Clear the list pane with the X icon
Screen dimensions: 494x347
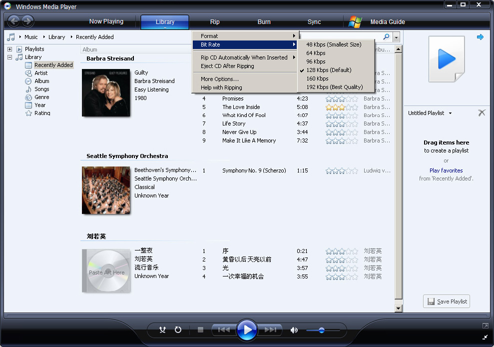(482, 112)
